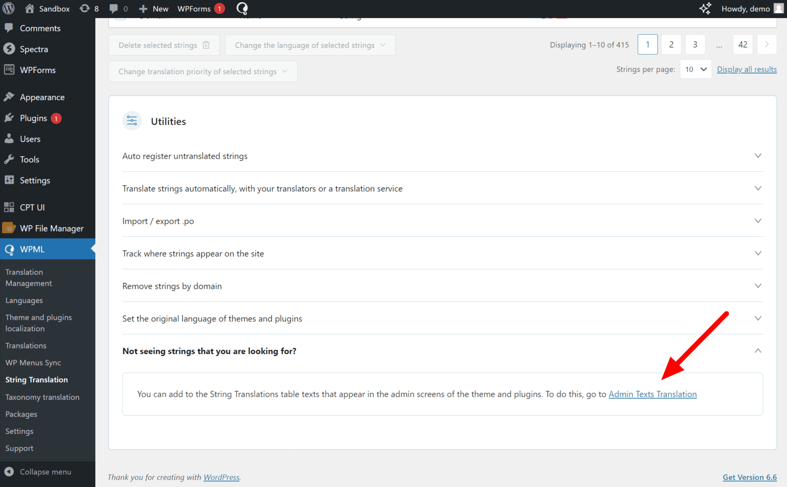
Task: Expand Auto register untranslated strings section
Action: [x=758, y=156]
